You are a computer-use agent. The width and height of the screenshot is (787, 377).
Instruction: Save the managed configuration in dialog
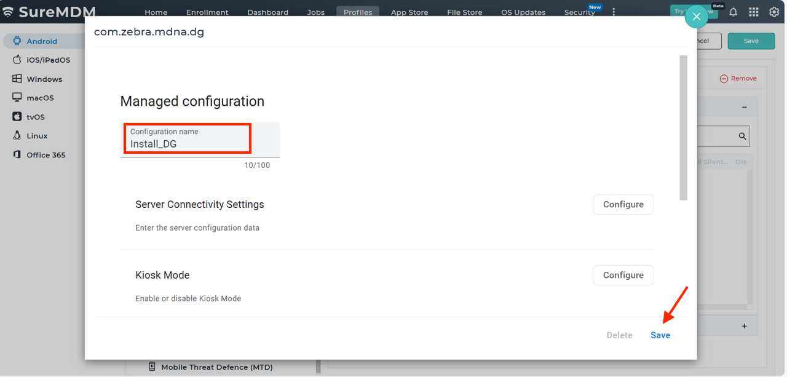point(660,335)
